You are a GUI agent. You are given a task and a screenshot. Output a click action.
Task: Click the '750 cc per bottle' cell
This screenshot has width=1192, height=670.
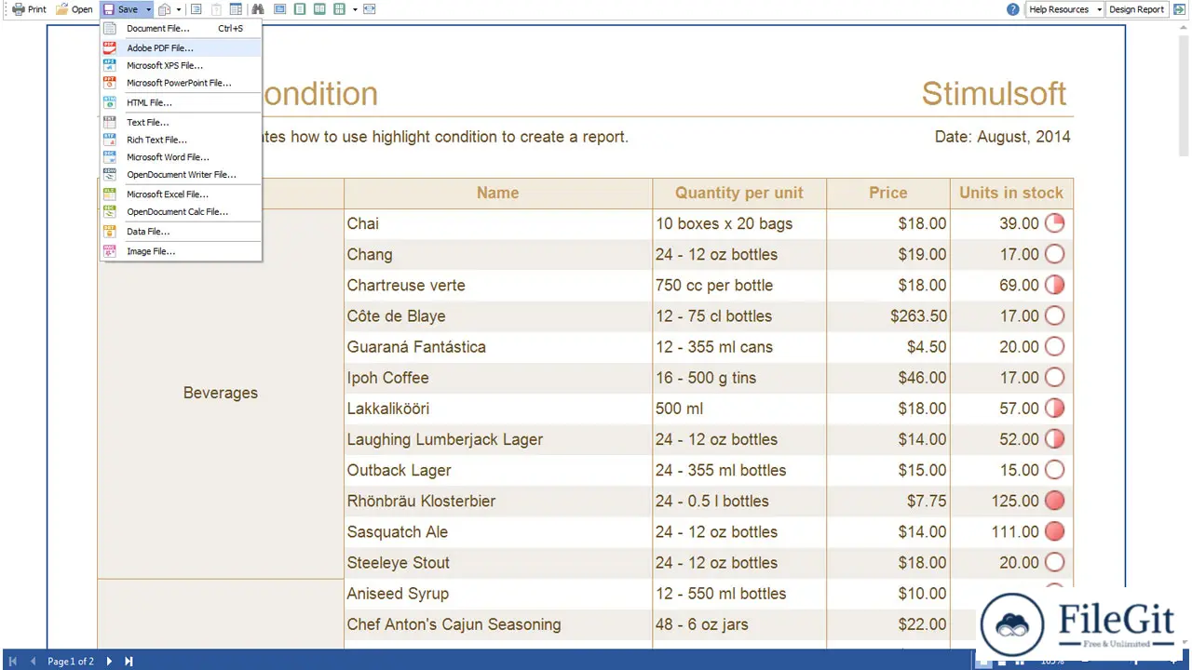click(739, 285)
